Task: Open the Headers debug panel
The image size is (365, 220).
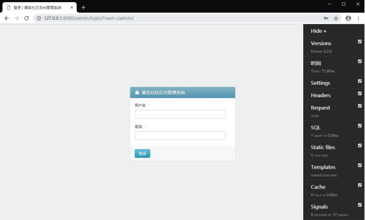Action: [320, 95]
